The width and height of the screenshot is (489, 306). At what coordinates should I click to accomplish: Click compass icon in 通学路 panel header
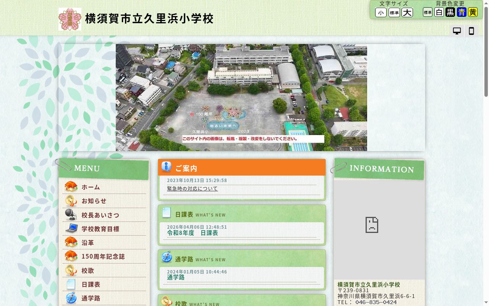pos(167,257)
